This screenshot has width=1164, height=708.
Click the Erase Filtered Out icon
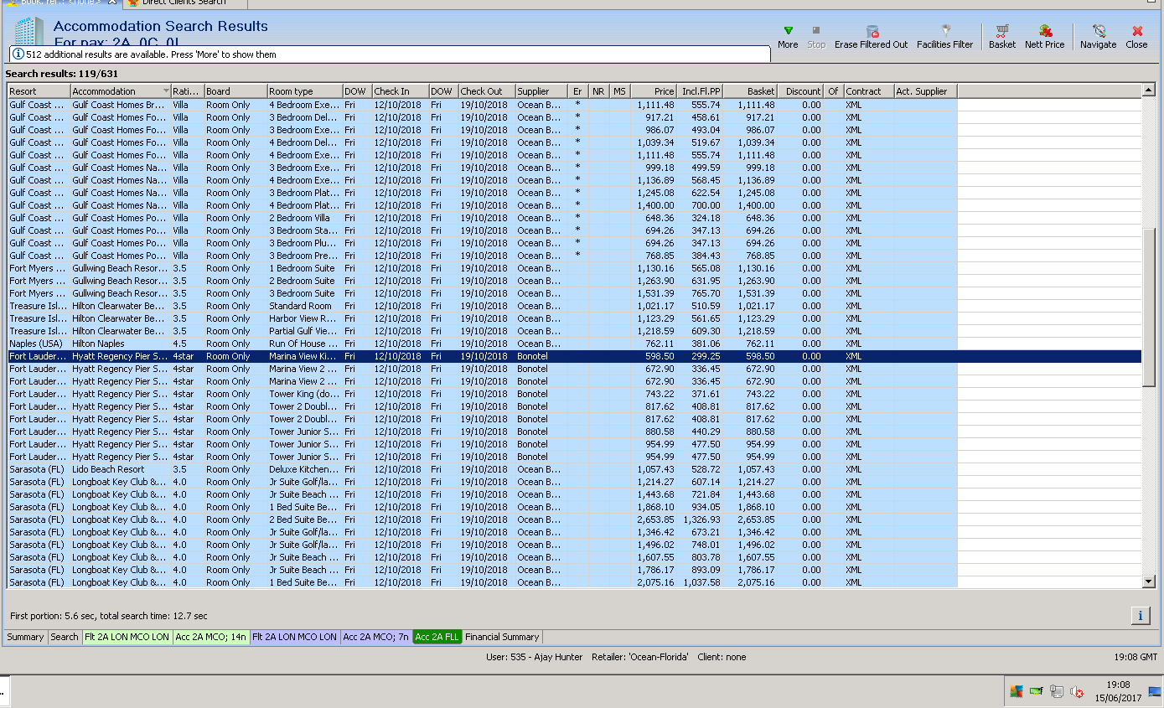(872, 32)
